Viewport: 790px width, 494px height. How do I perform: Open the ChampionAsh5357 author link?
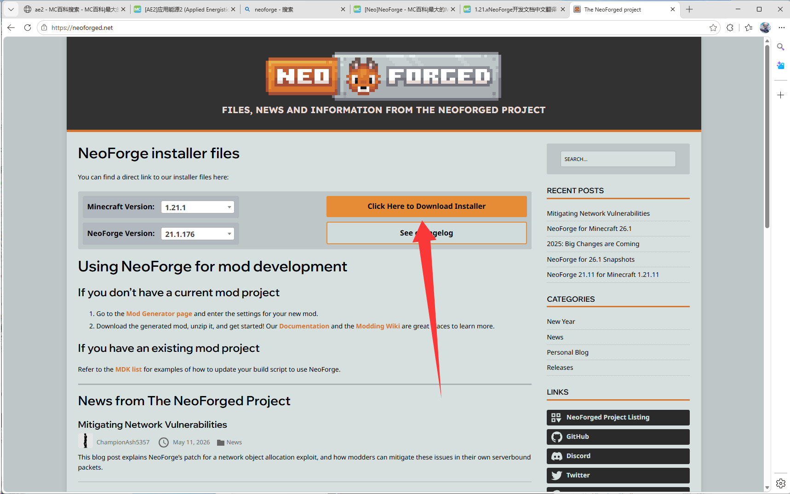tap(123, 442)
